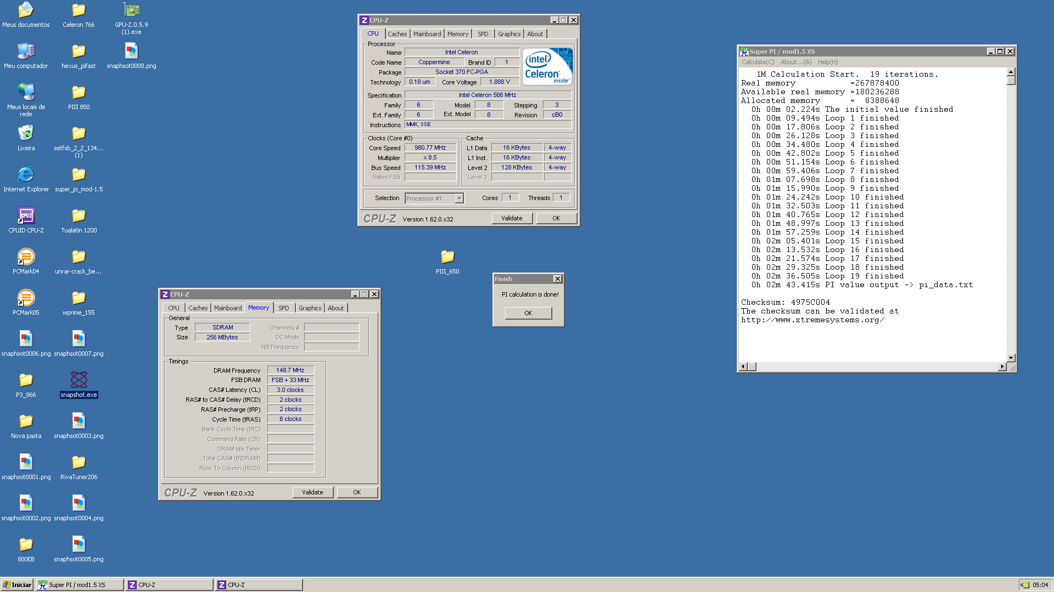Click Validate in lower CPU-Z Memory window

(x=312, y=492)
